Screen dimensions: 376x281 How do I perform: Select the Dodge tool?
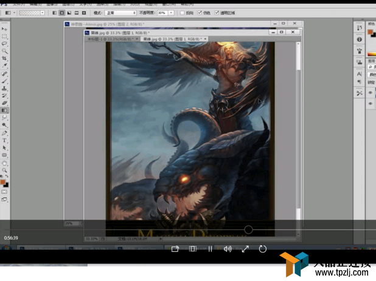tap(4, 125)
